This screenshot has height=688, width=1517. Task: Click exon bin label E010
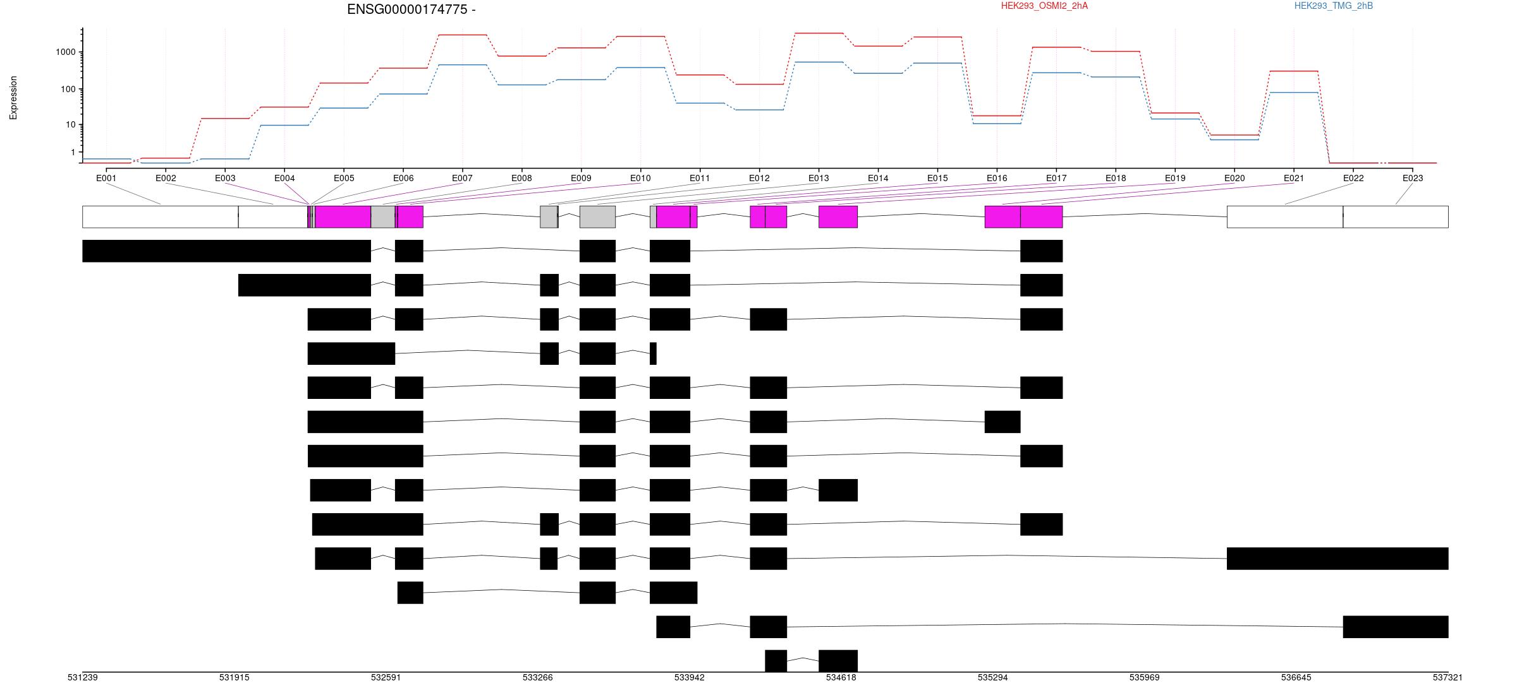click(640, 178)
